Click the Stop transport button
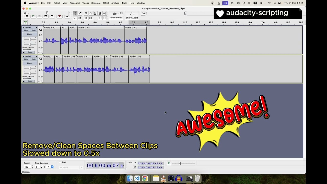 click(x=39, y=16)
